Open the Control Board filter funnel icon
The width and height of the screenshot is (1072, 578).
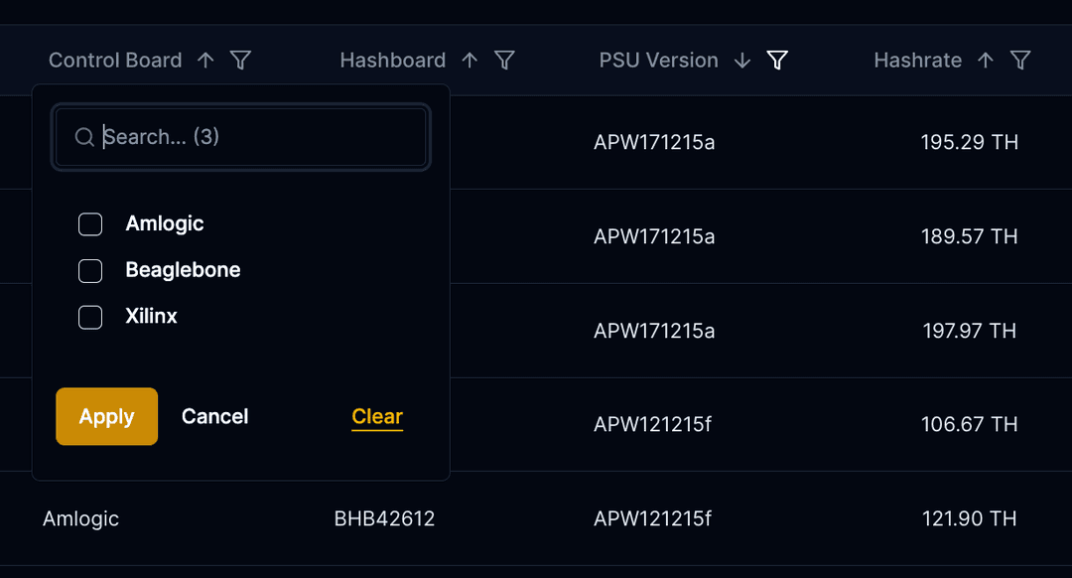click(240, 61)
